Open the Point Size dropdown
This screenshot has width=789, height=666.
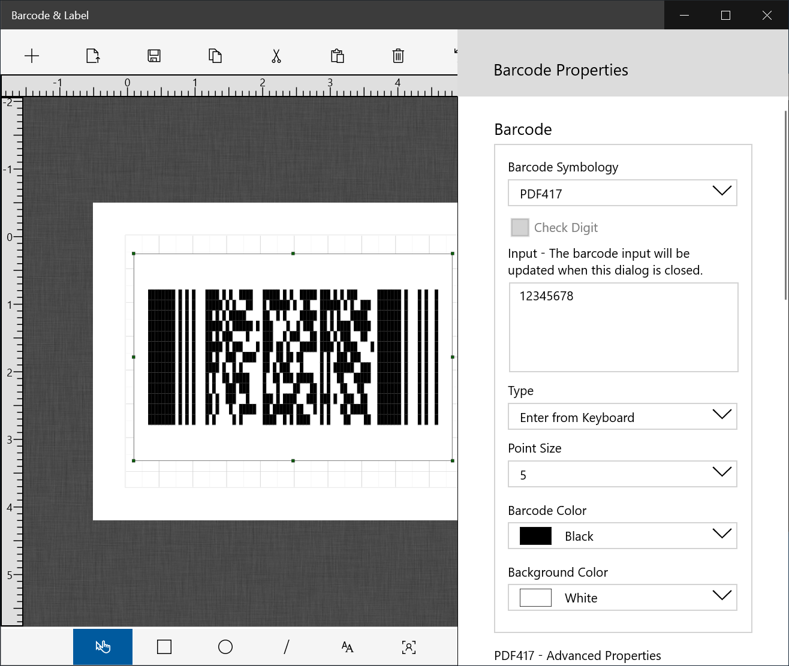coord(622,474)
